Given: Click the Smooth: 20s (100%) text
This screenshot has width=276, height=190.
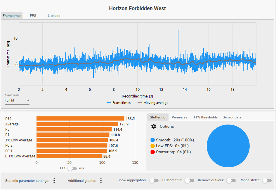Looking at the screenshot, I should pyautogui.click(x=175, y=140).
